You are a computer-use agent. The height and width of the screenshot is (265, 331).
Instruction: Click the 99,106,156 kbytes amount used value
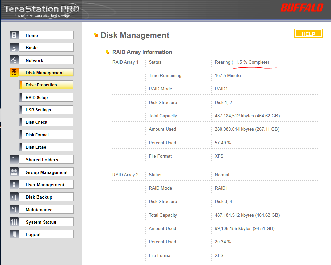pyautogui.click(x=245, y=228)
